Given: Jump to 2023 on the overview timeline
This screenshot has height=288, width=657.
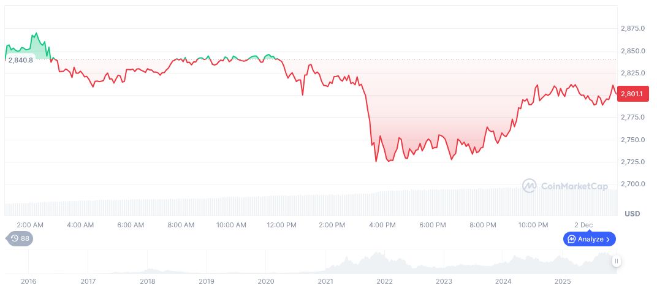Looking at the screenshot, I should (444, 281).
